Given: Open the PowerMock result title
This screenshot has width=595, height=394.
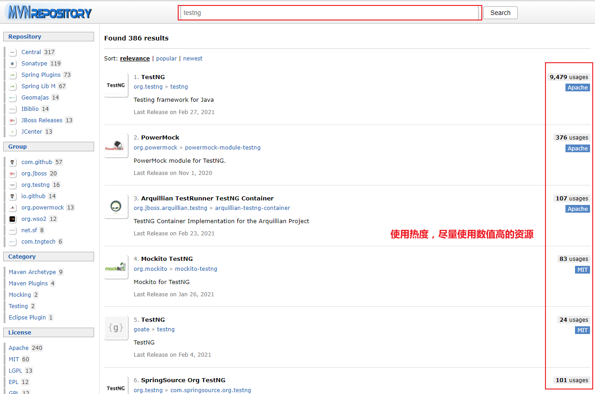Looking at the screenshot, I should pyautogui.click(x=160, y=138).
